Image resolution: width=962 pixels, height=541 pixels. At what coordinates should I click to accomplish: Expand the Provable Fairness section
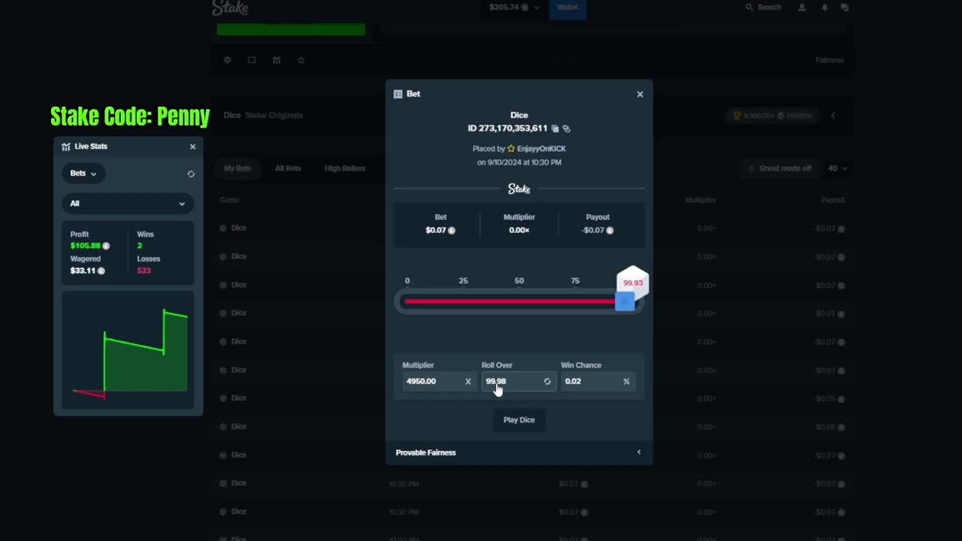519,452
